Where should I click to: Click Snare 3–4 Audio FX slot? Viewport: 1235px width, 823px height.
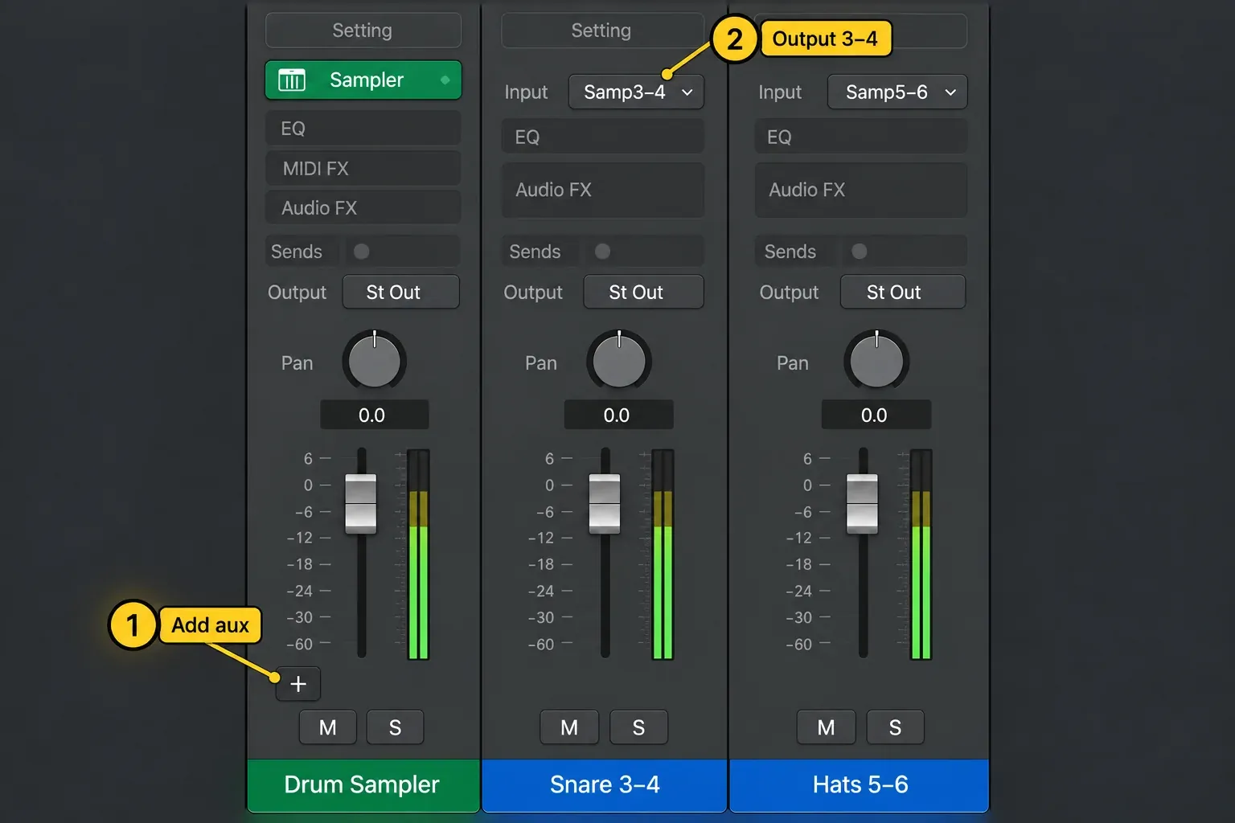[x=603, y=190]
